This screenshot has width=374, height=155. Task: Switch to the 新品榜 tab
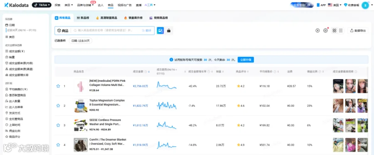pos(83,18)
